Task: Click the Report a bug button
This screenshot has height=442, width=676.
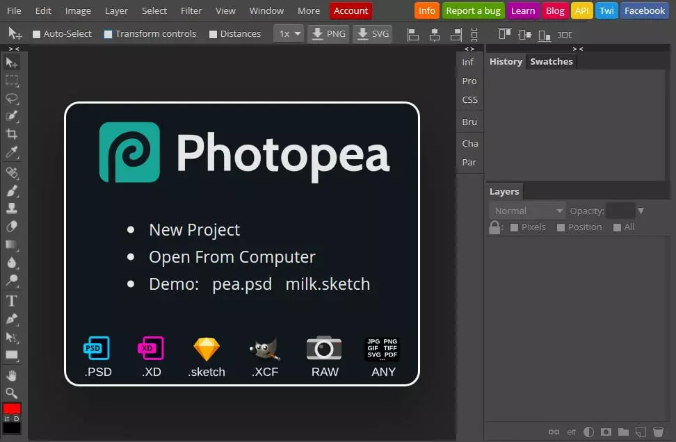Action: click(473, 10)
